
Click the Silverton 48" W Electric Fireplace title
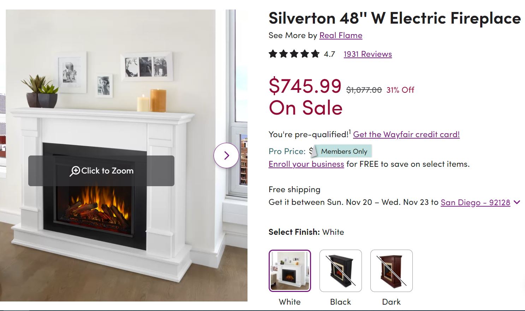pos(394,18)
